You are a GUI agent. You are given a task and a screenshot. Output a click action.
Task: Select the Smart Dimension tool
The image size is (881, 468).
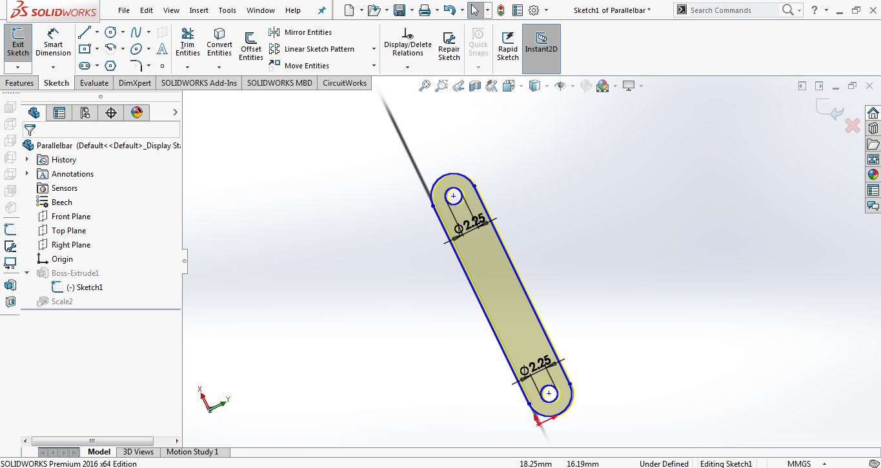(x=53, y=43)
